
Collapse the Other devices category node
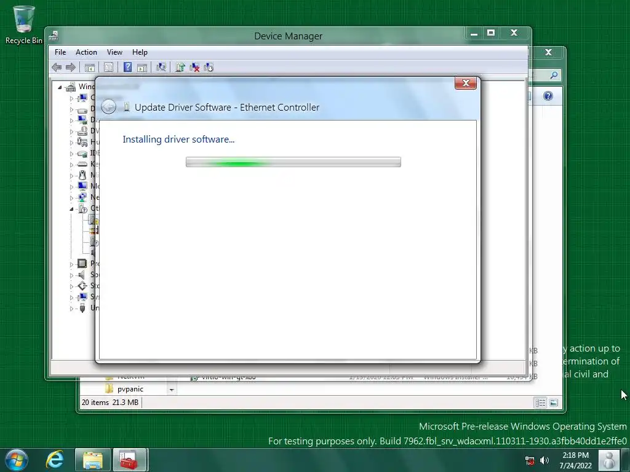71,209
